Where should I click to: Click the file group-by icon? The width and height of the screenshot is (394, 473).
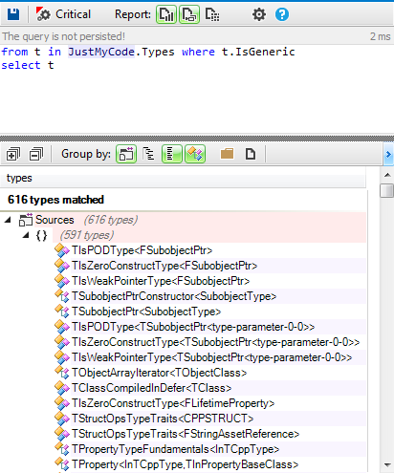251,154
